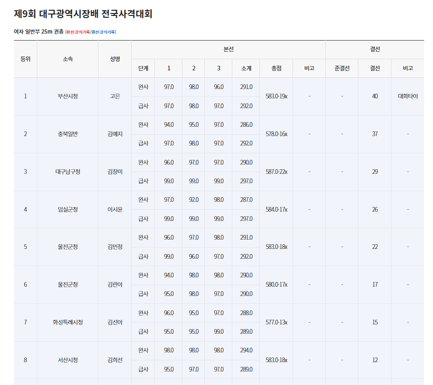433x385 pixels.
Task: Select team name 충북일반
Action: click(x=68, y=134)
